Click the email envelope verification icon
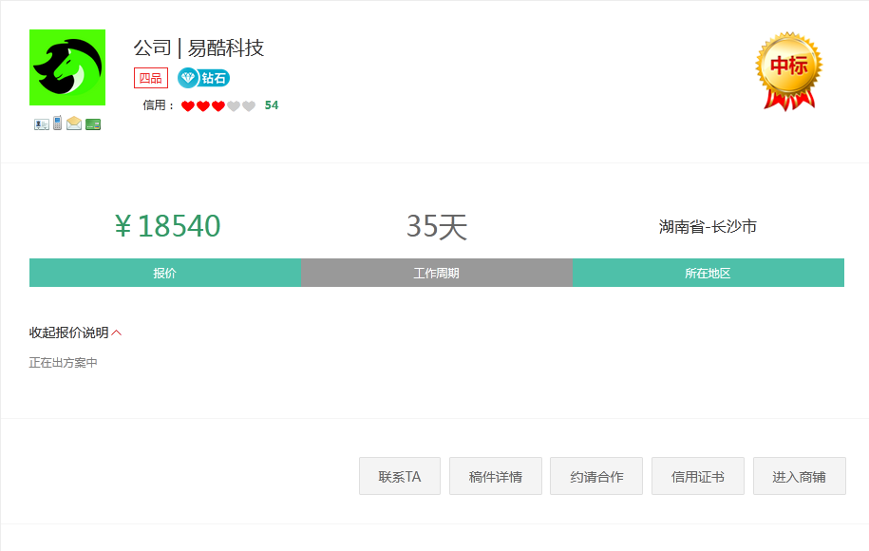The width and height of the screenshot is (869, 551). [74, 123]
